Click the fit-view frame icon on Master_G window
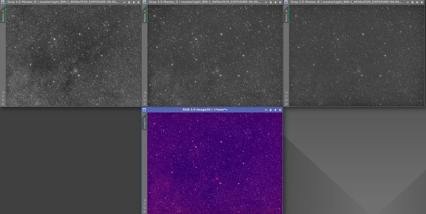 144,96
